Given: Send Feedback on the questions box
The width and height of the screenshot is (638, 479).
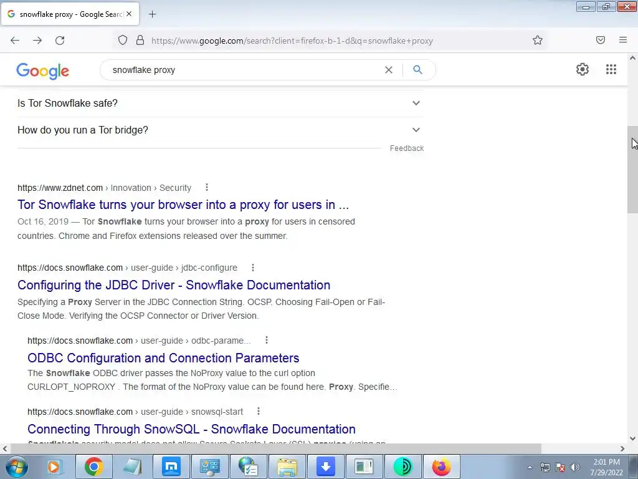Looking at the screenshot, I should click(406, 148).
